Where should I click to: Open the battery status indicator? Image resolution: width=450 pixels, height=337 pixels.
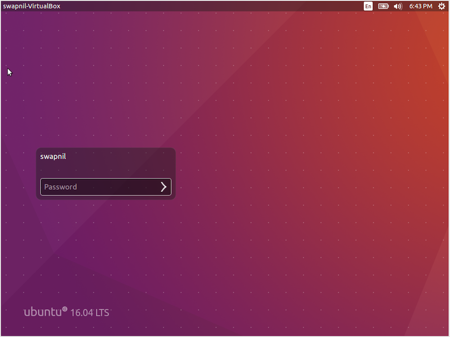(x=383, y=6)
